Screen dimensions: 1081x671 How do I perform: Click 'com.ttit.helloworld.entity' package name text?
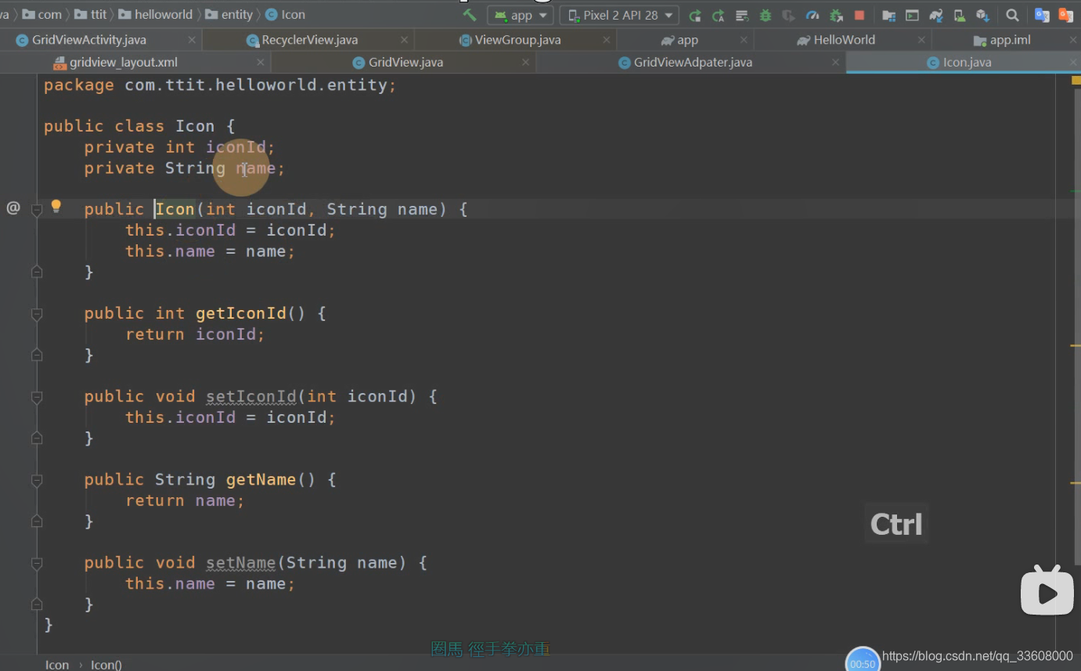pos(256,85)
